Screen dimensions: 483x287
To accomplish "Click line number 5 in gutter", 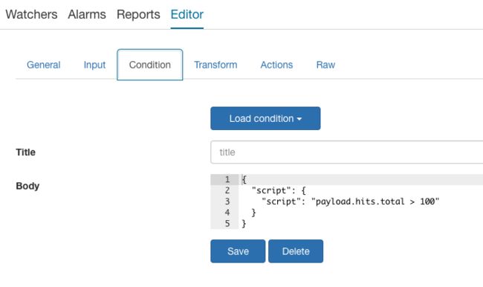I will coord(227,224).
